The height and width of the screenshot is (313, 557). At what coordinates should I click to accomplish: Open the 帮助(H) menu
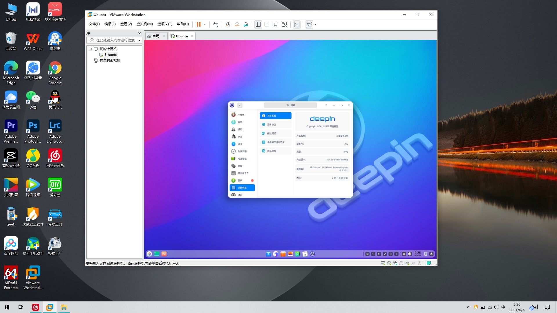(x=183, y=24)
